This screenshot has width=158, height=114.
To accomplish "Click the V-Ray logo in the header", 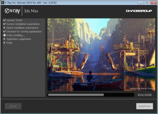I will 12,11.
